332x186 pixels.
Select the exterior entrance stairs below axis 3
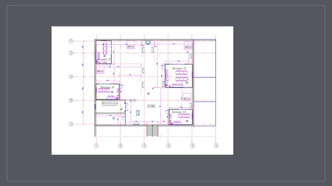tap(152, 131)
